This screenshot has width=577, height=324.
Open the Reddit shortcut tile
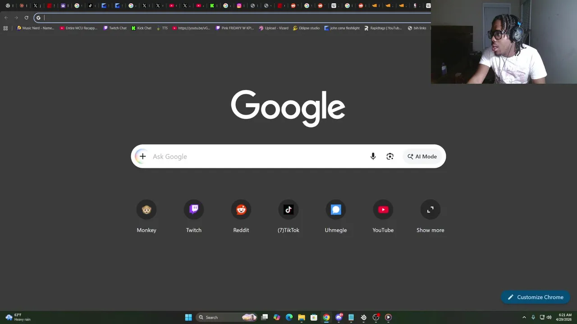coord(241,217)
